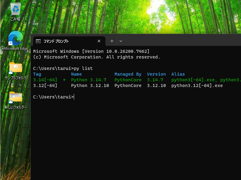Open the Recycle Bin (ごみ箱) desktop icon
This screenshot has height=180, width=241.
pyautogui.click(x=15, y=12)
